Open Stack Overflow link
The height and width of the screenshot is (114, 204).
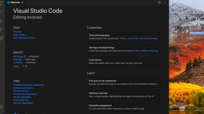pos(21,100)
